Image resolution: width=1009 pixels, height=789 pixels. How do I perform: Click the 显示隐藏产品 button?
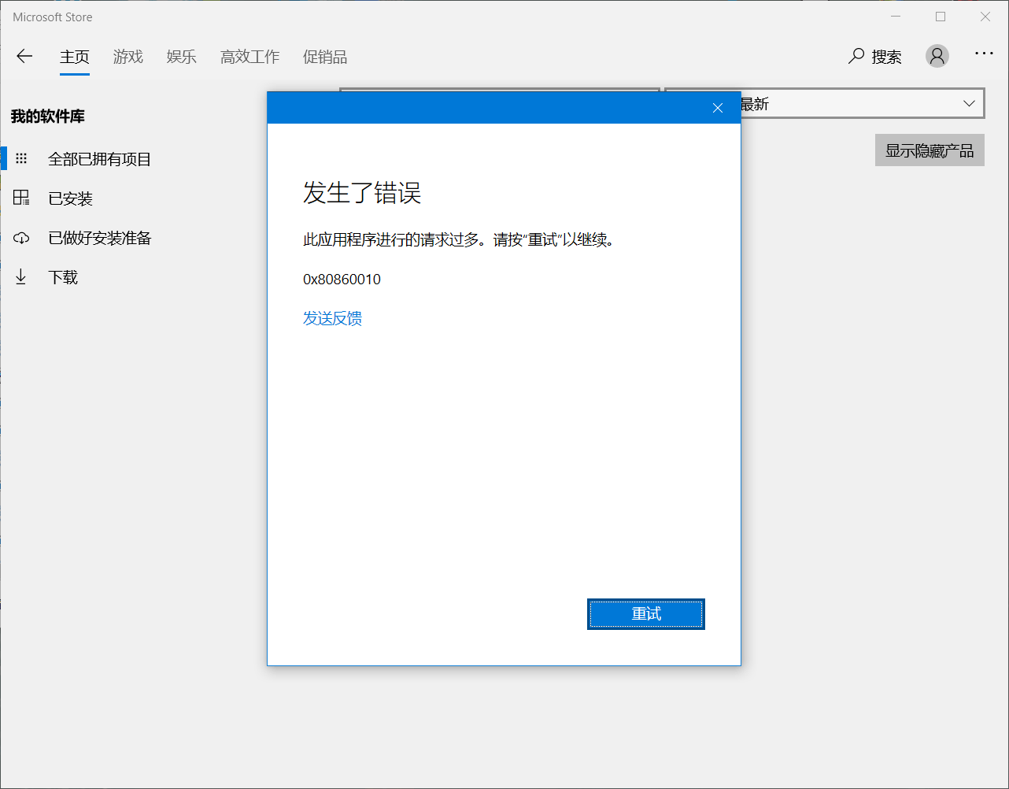click(930, 150)
